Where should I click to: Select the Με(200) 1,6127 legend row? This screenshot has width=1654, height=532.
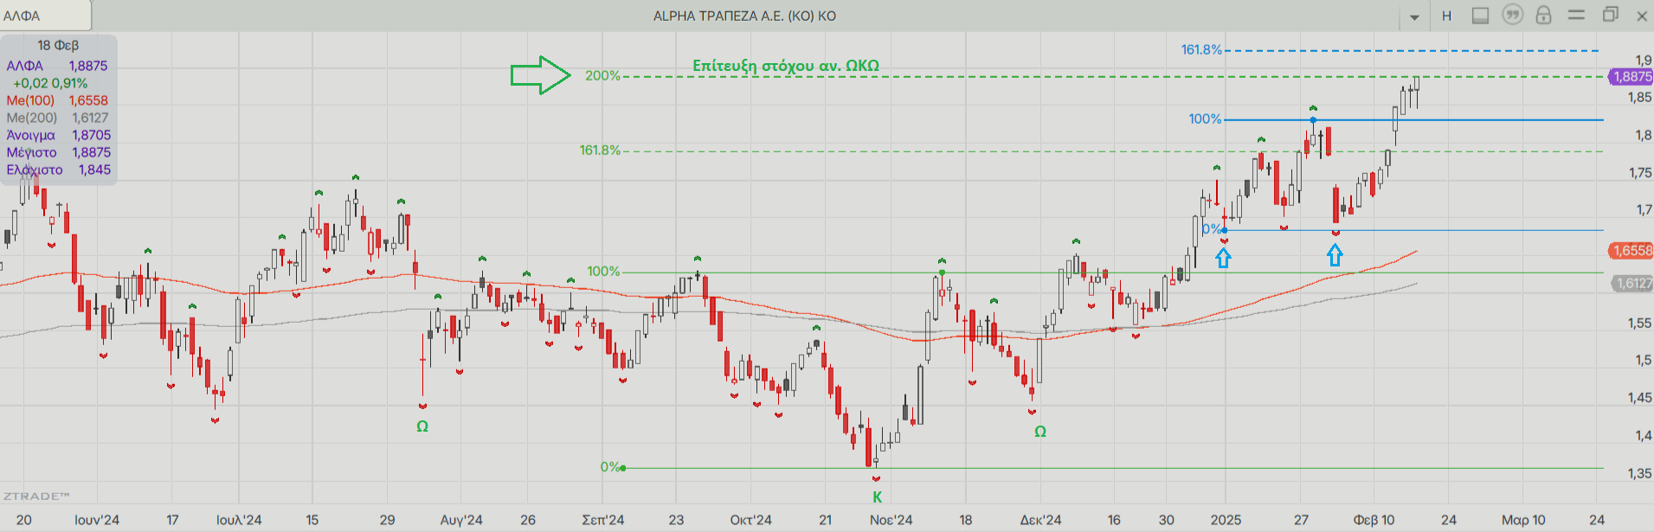[x=57, y=118]
